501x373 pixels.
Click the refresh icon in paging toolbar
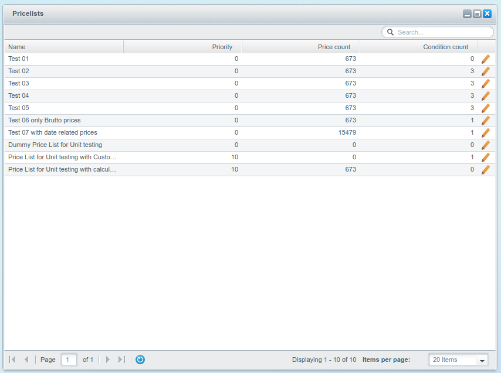click(140, 360)
